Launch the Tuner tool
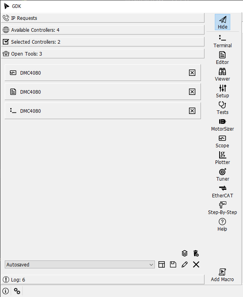The height and width of the screenshot is (297, 243). coord(222,174)
